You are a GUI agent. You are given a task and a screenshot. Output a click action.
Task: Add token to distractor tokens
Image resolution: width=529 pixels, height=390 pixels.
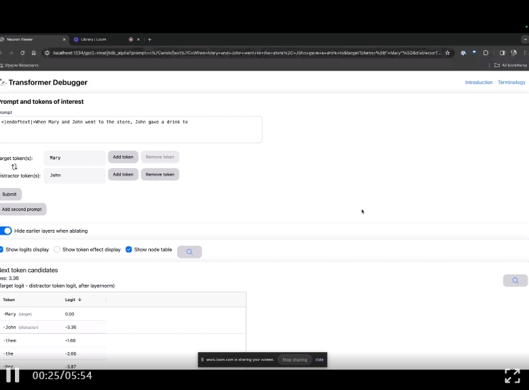coord(123,174)
